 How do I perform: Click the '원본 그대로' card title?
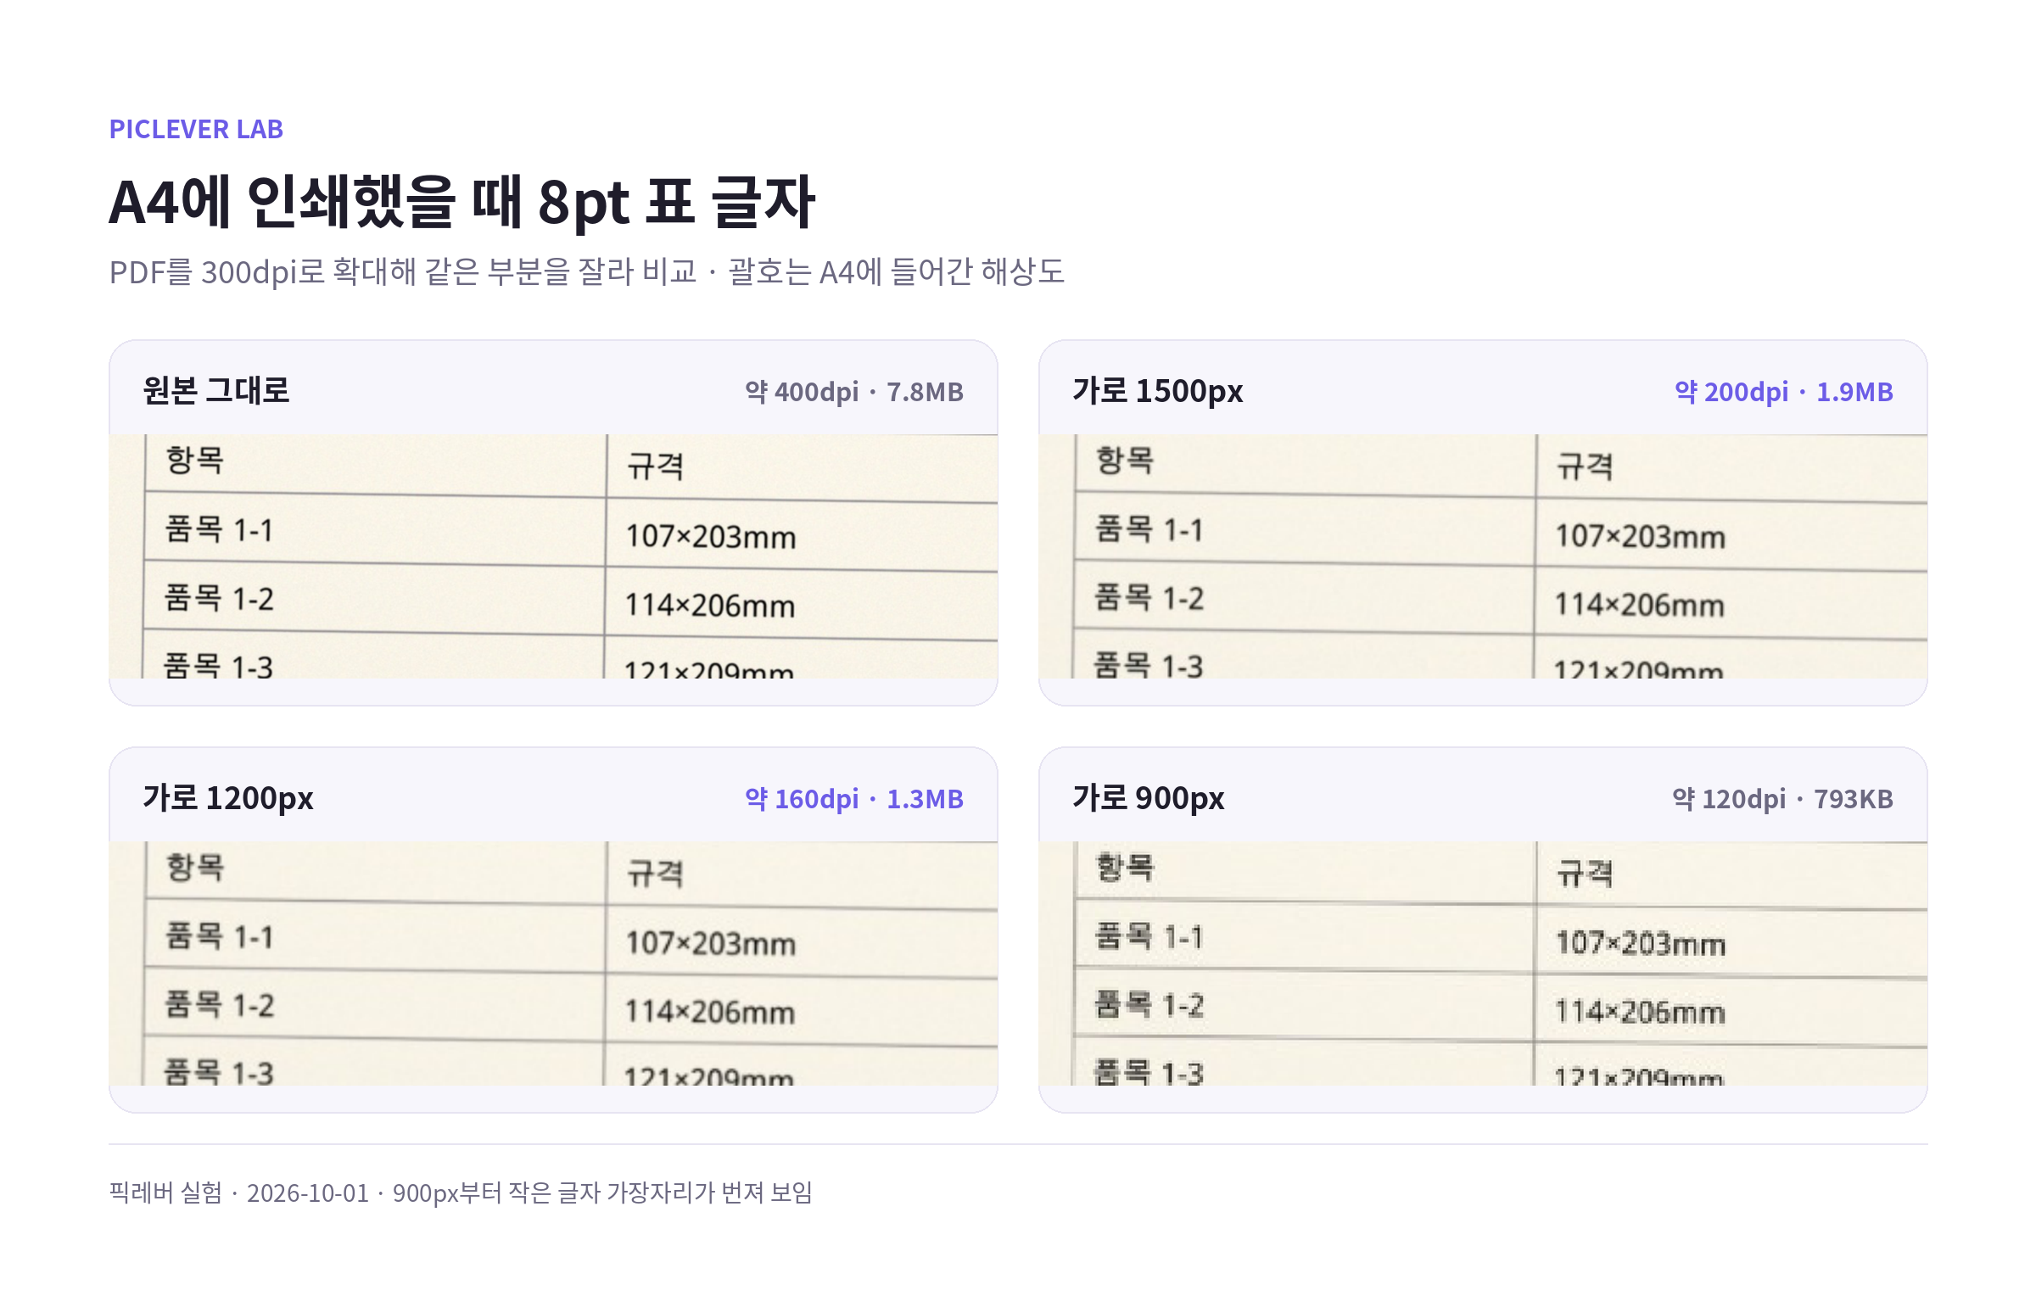click(x=216, y=391)
